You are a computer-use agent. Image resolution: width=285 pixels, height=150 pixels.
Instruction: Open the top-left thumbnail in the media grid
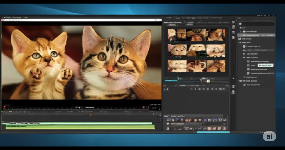coord(177,35)
